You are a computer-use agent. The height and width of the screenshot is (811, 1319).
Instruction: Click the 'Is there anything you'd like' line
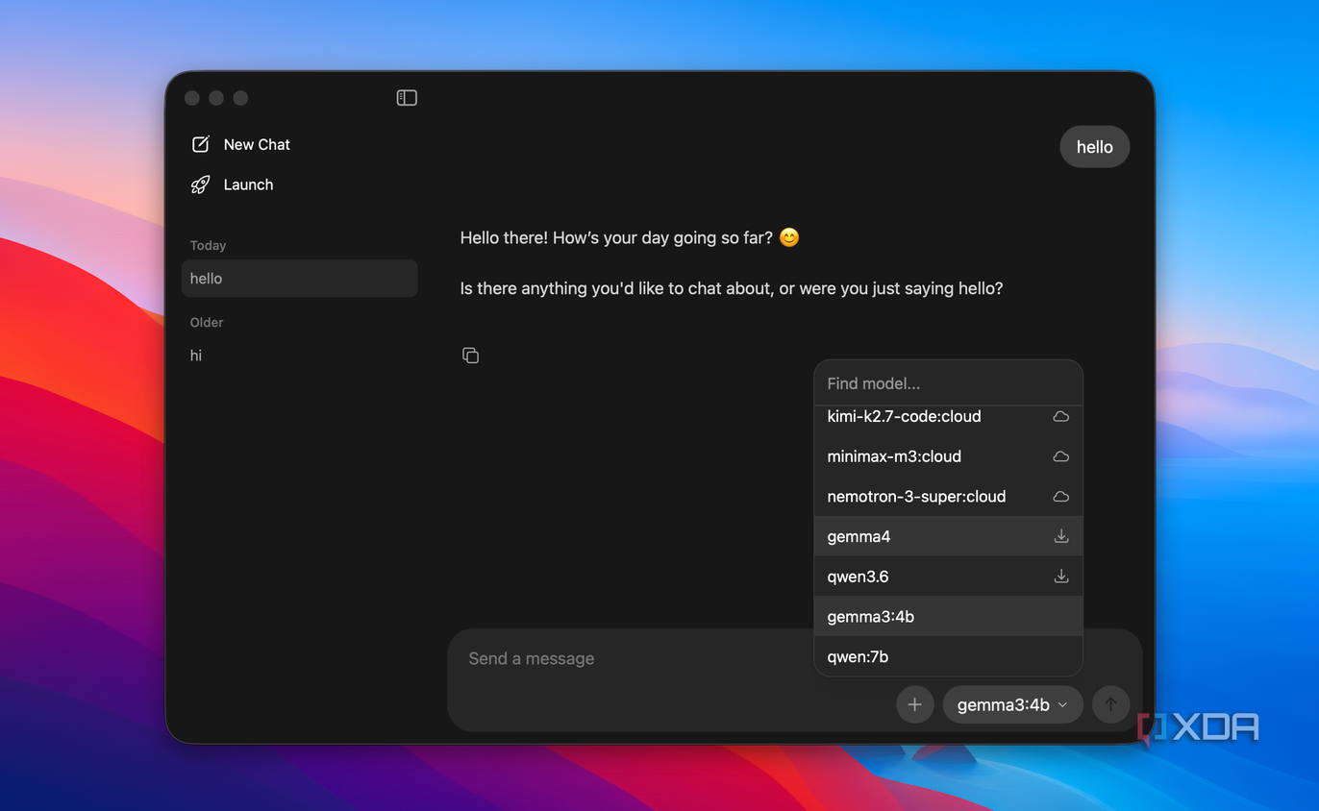732,288
